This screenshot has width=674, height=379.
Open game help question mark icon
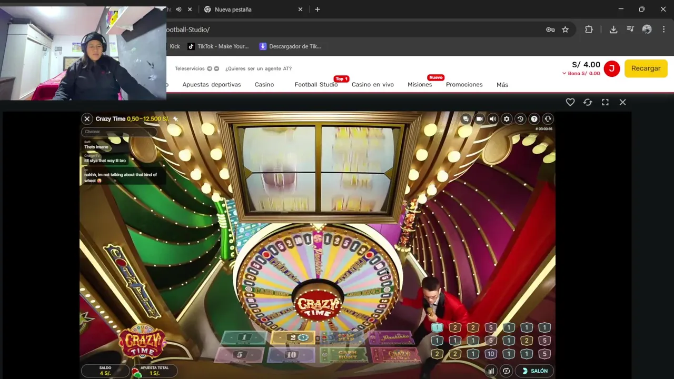click(534, 119)
